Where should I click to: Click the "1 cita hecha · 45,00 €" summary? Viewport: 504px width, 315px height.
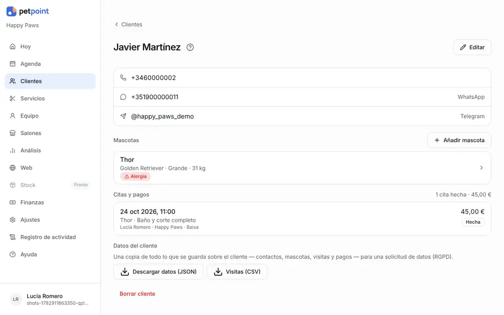463,195
